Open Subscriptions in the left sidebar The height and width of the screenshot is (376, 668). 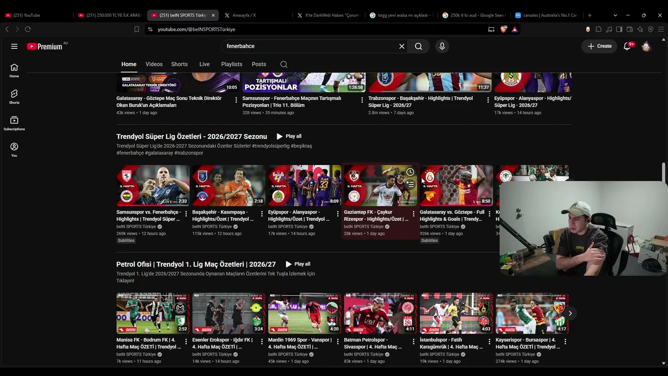coord(14,123)
